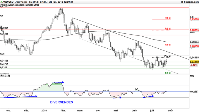Click the 0,73721 support level label

pyautogui.click(x=4, y=64)
